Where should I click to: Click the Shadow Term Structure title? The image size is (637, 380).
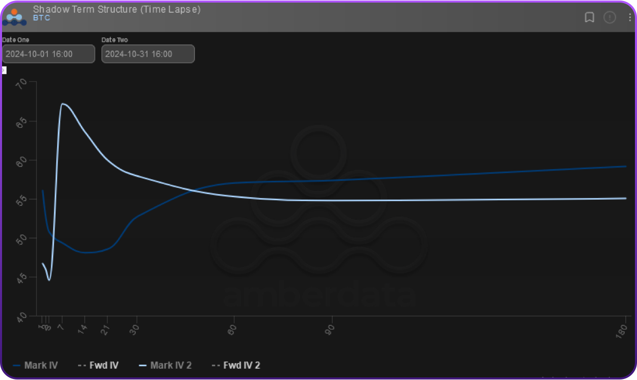(116, 9)
